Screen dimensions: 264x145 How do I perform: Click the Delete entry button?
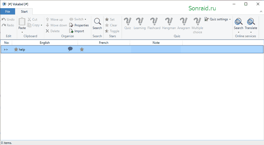pos(53,31)
